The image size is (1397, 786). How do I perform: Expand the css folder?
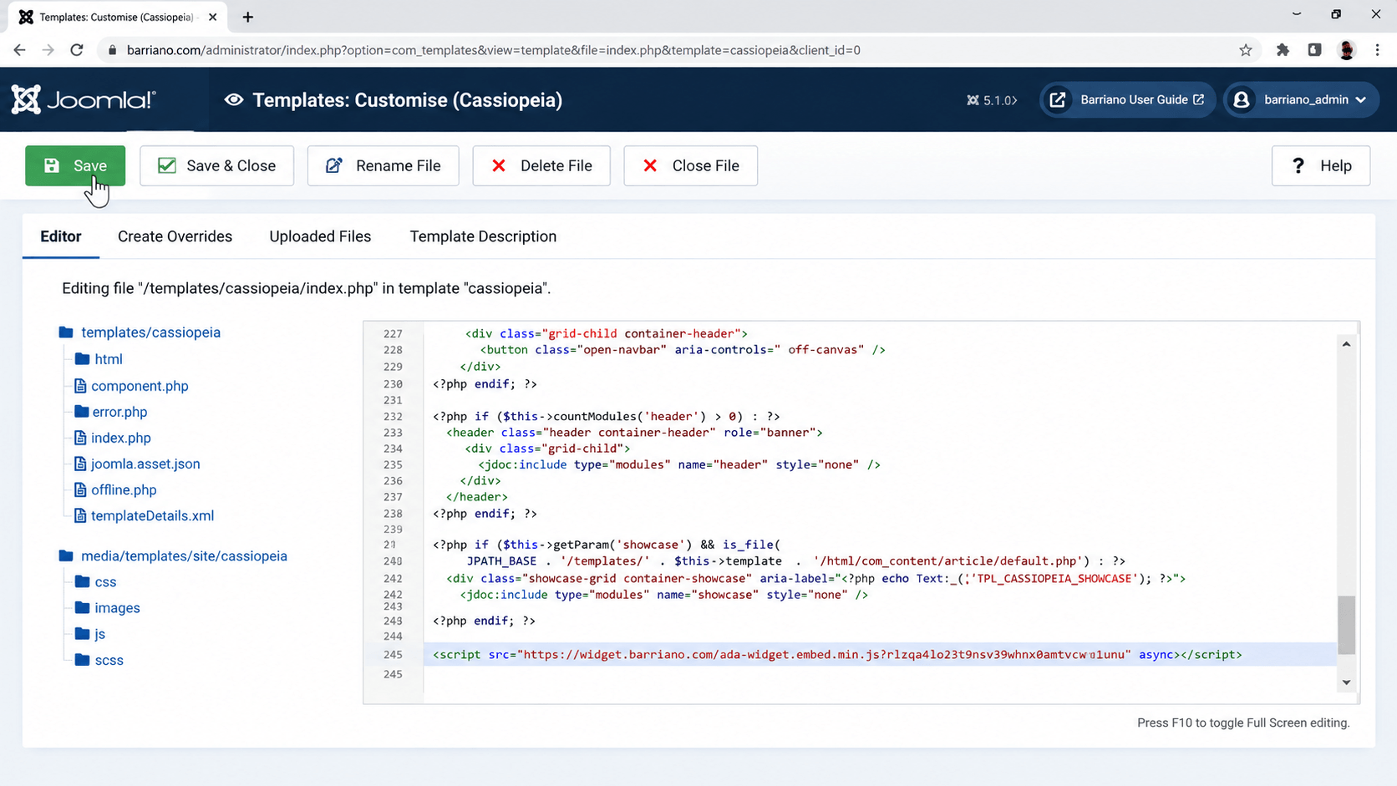click(x=105, y=582)
